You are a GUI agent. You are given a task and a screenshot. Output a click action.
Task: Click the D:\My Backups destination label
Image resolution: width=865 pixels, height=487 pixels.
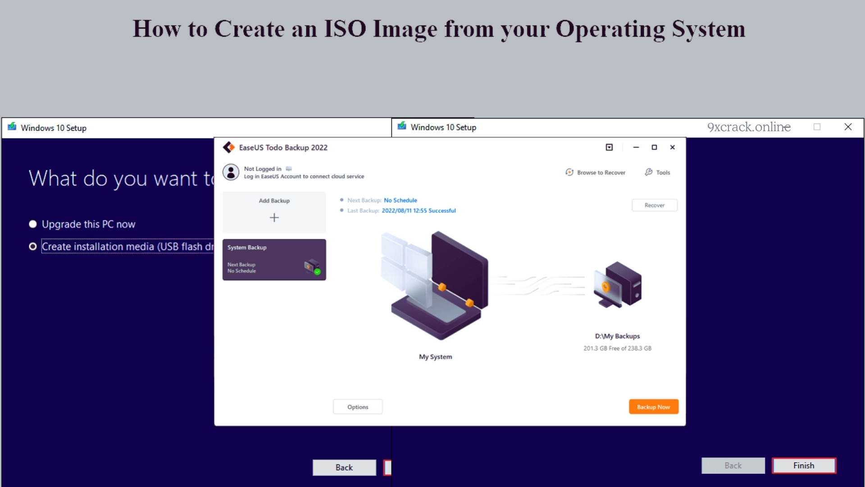(x=617, y=336)
